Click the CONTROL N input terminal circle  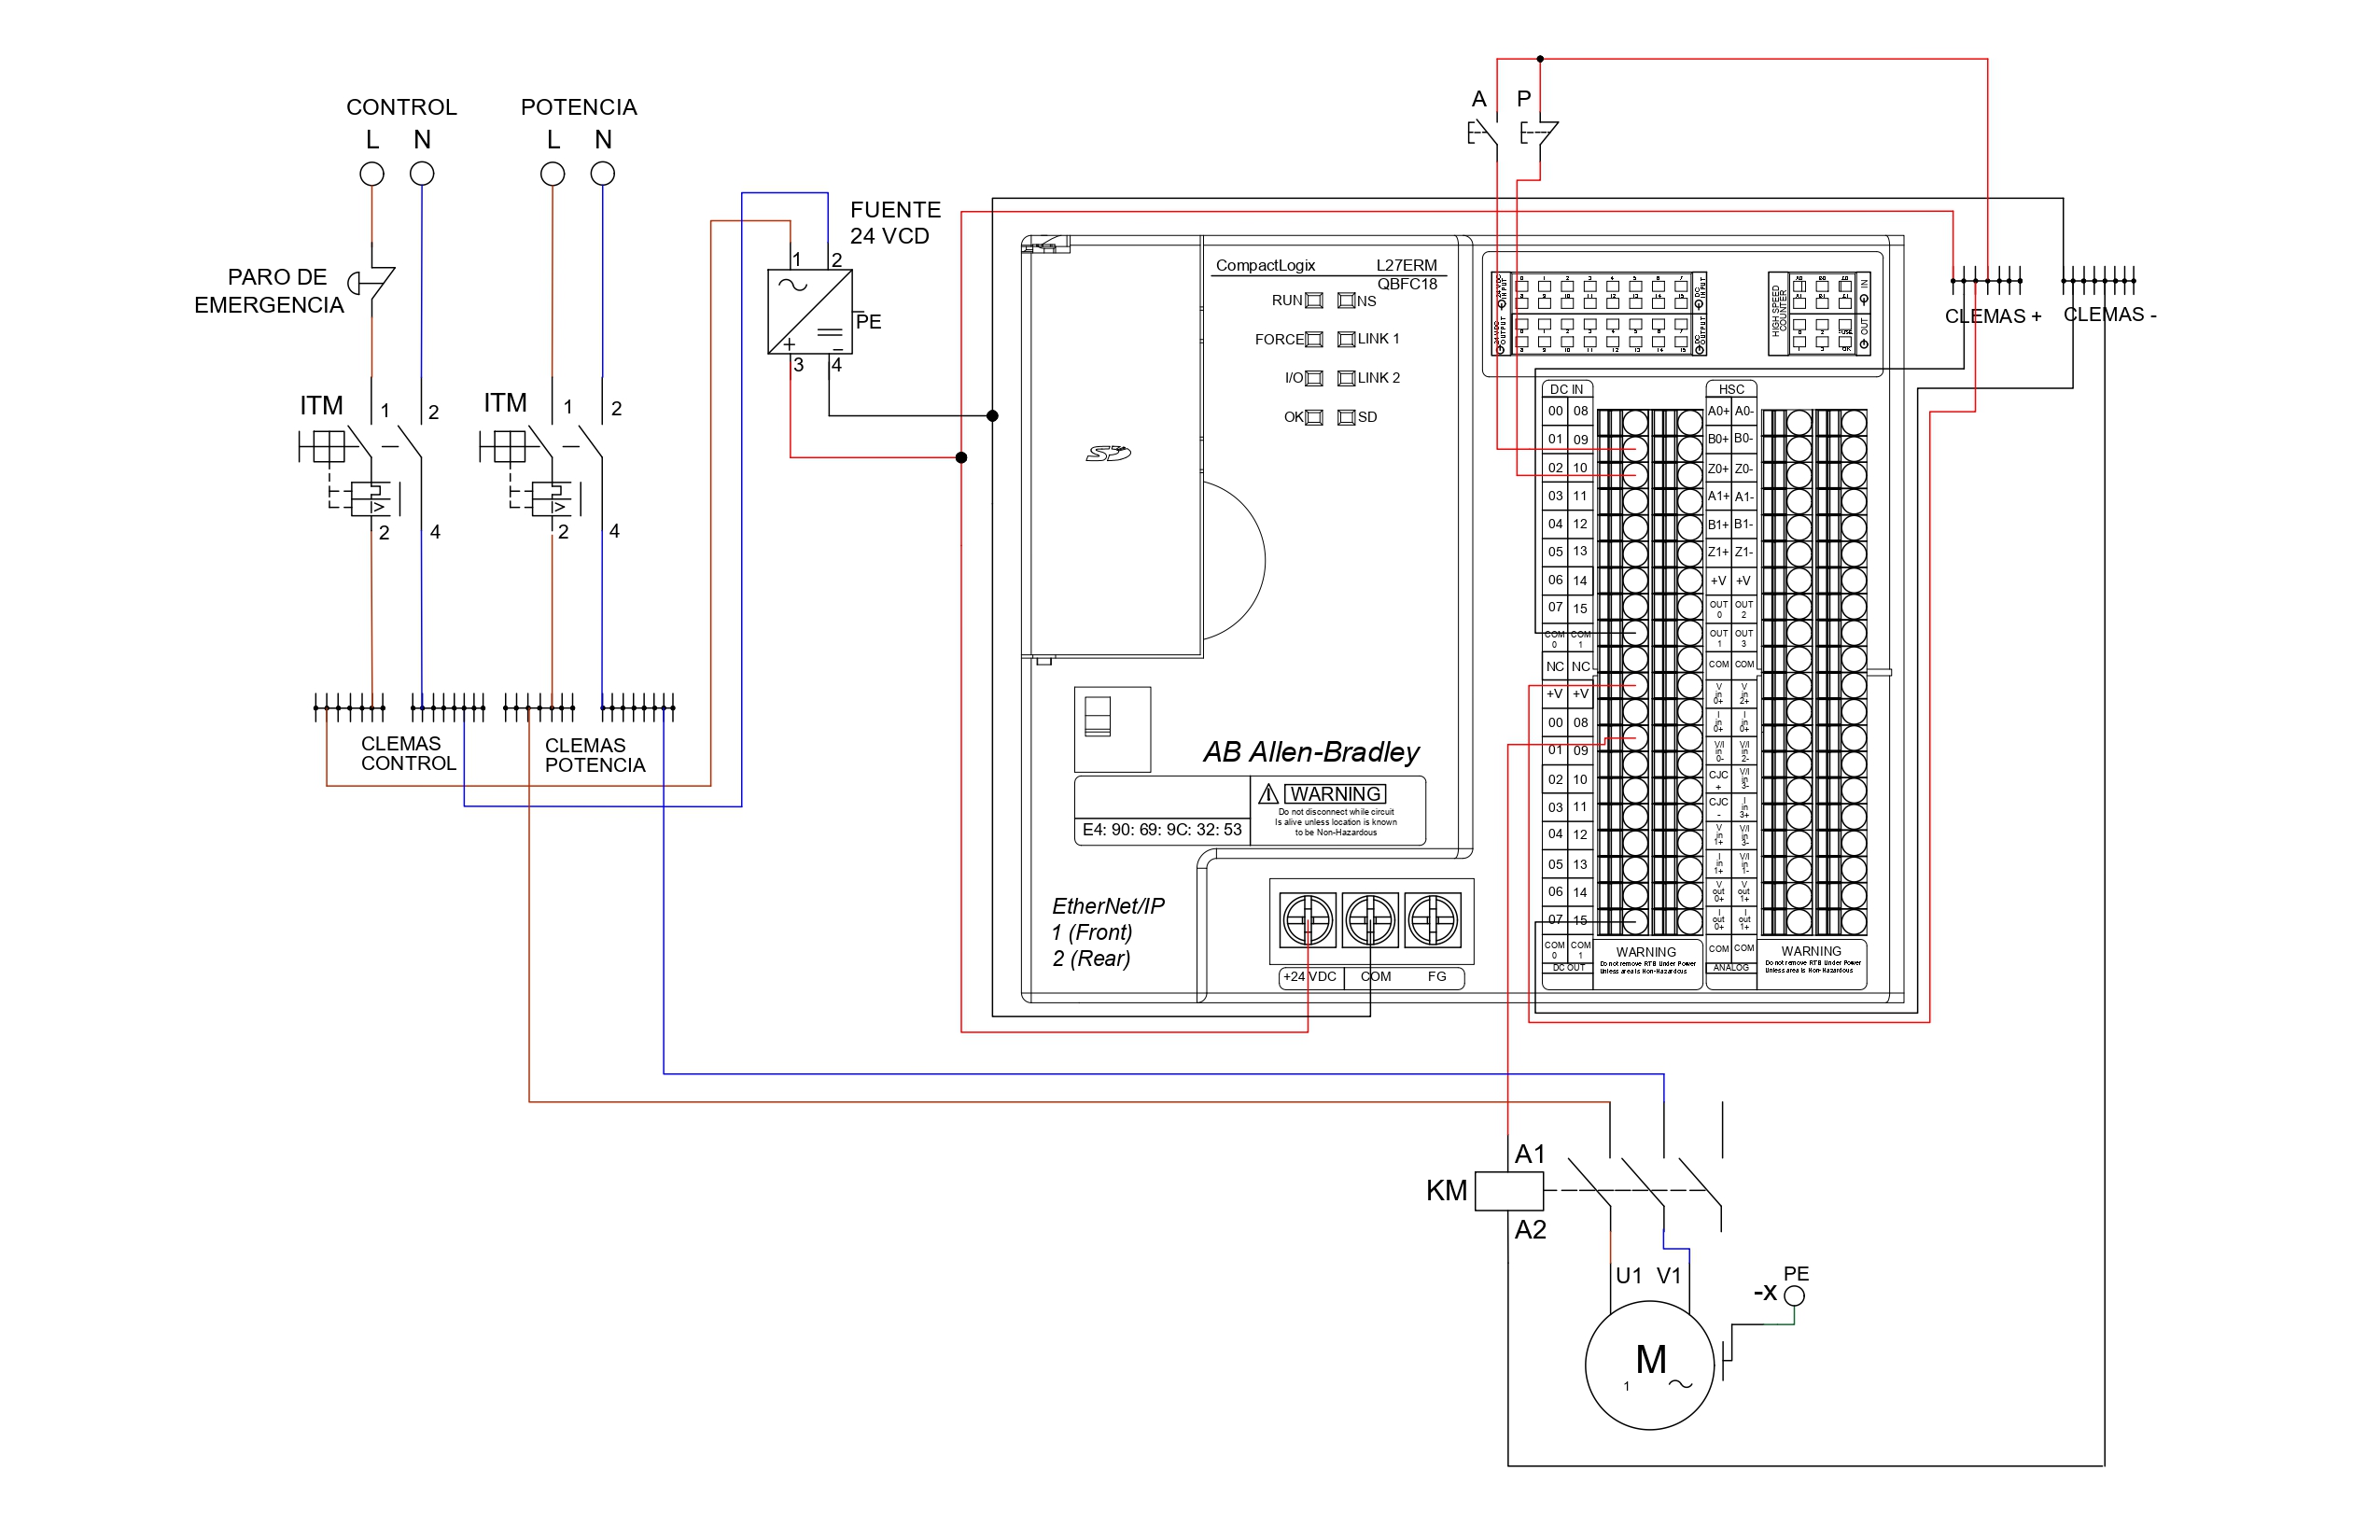422,174
